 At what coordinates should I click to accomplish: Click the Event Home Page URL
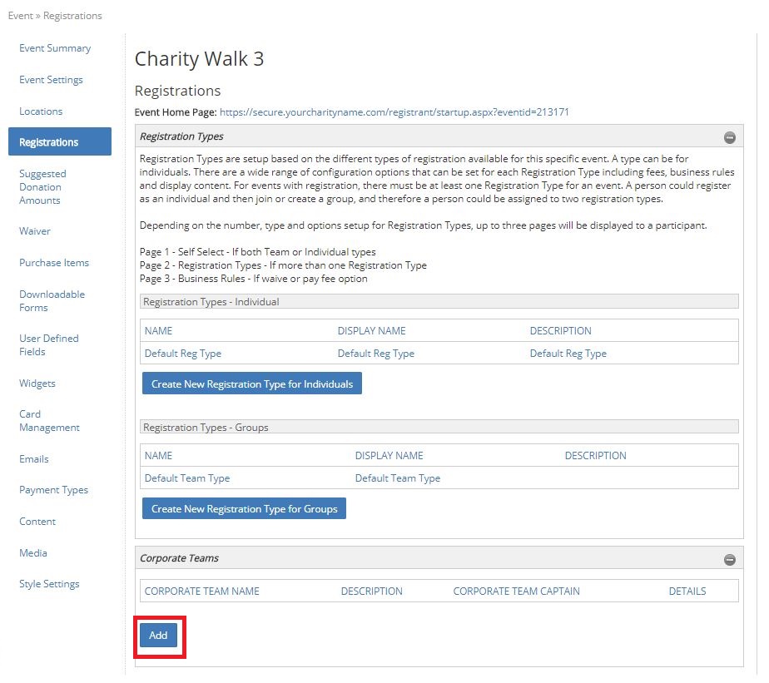(394, 111)
